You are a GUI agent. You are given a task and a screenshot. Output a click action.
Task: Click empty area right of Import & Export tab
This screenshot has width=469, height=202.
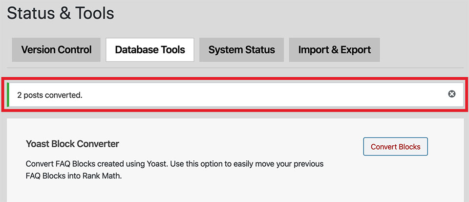pyautogui.click(x=420, y=49)
